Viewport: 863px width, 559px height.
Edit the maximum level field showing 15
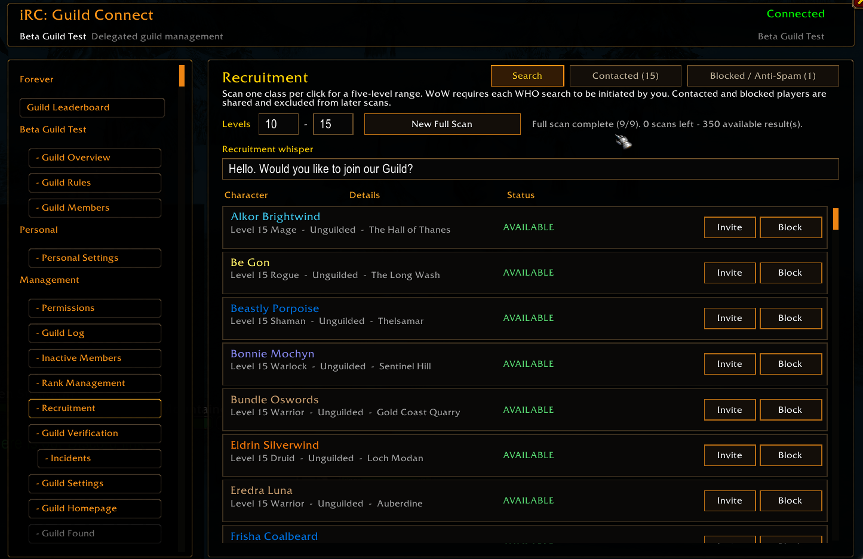click(333, 124)
